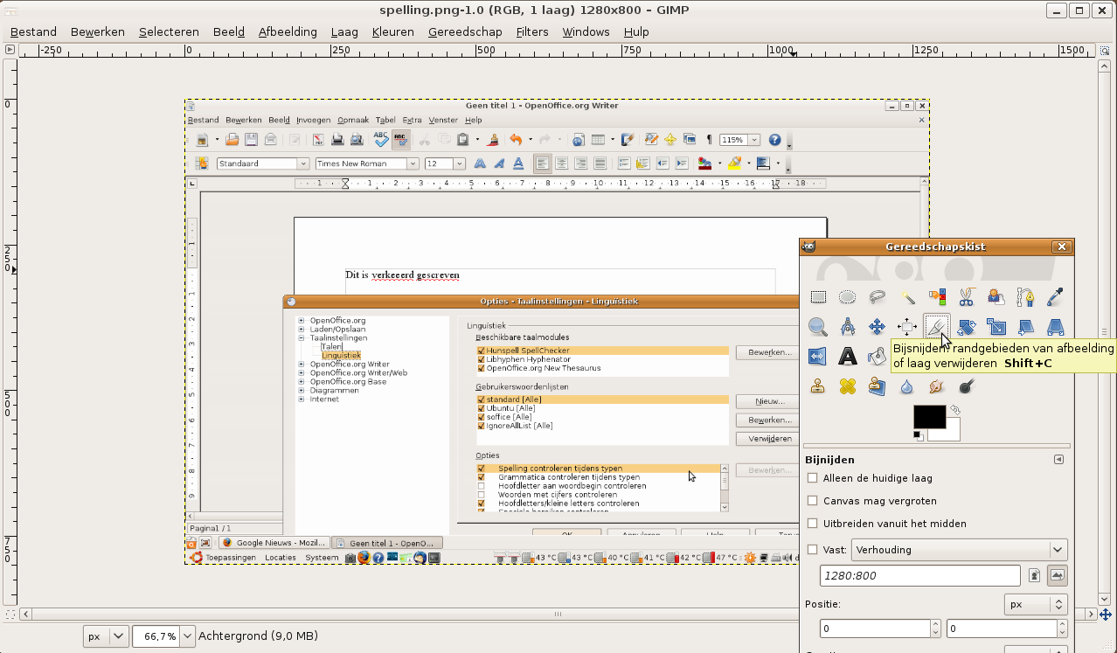Viewport: 1117px width, 653px height.
Task: Open the status bar px unit dropdown
Action: point(106,636)
